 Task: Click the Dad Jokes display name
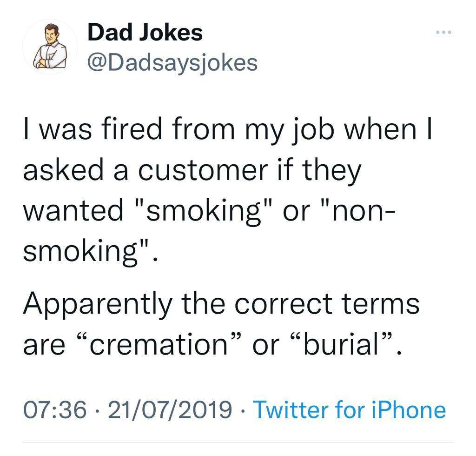[145, 33]
